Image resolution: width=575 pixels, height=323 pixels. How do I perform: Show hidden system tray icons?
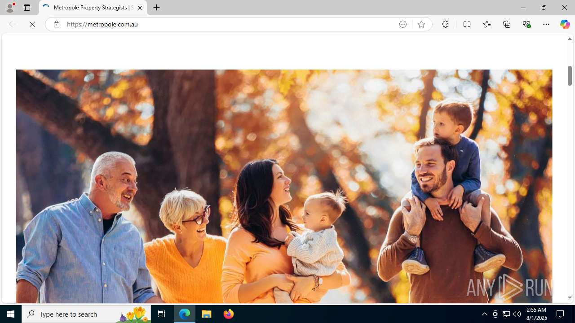click(x=484, y=314)
